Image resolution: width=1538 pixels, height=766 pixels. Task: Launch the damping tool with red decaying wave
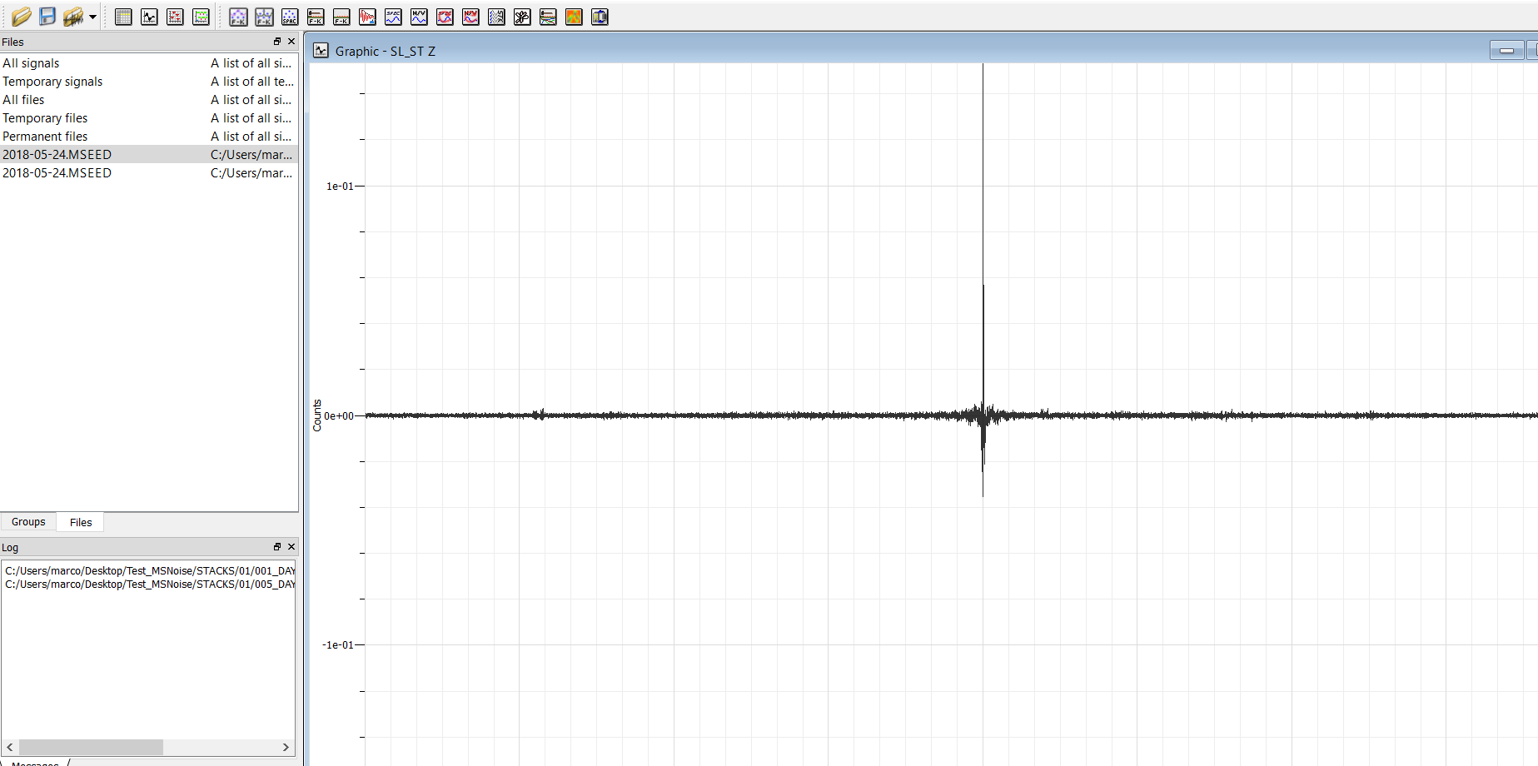point(367,17)
